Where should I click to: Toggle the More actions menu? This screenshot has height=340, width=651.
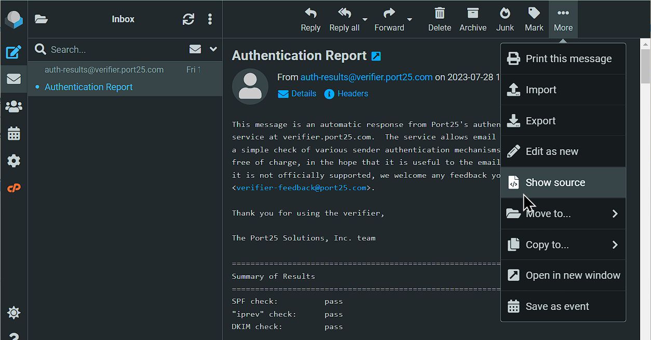coord(563,19)
